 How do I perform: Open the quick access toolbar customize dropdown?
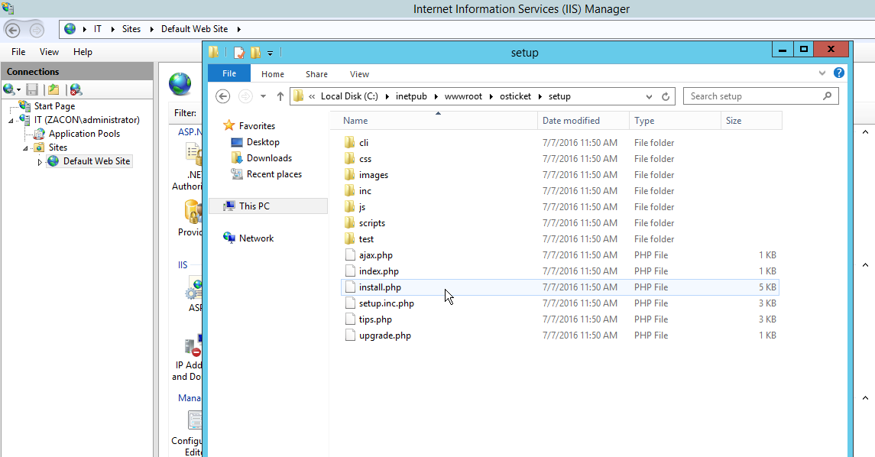pyautogui.click(x=270, y=53)
